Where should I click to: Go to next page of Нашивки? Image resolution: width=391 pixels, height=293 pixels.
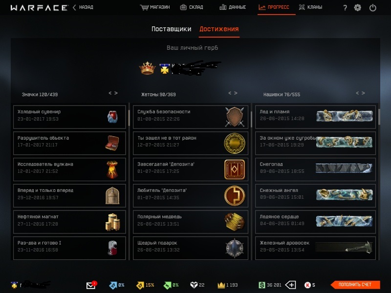point(363,93)
